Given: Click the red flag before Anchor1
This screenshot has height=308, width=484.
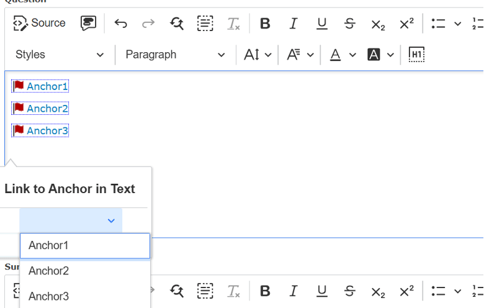Looking at the screenshot, I should click(18, 86).
